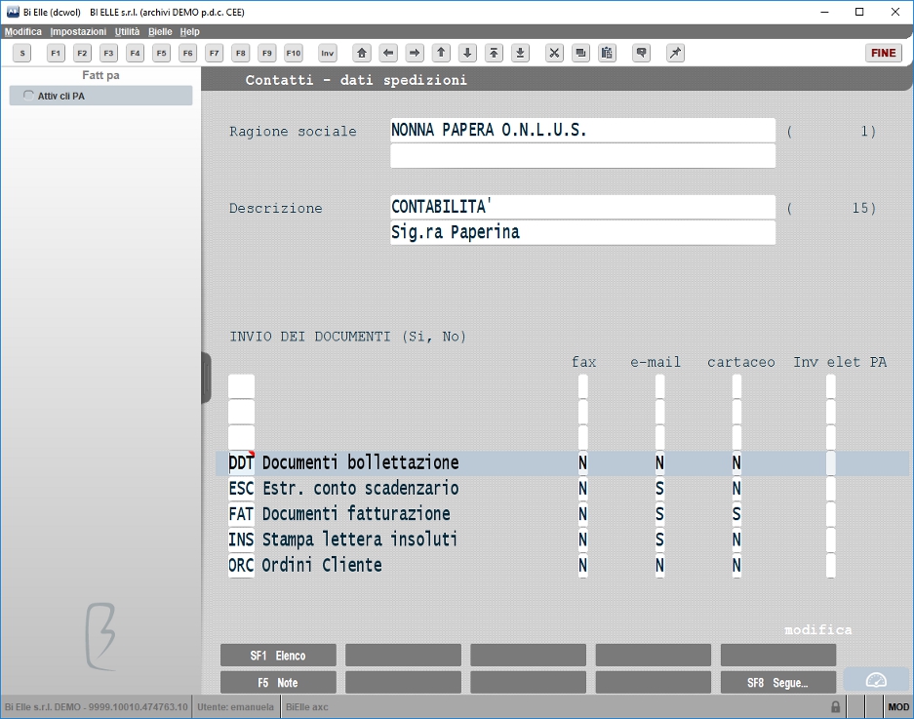Click e-mail value for Estr. conto scadenzario
Screen dimensions: 914x719
click(x=659, y=489)
